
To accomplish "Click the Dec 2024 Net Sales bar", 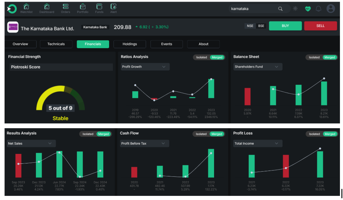I will pos(100,164).
